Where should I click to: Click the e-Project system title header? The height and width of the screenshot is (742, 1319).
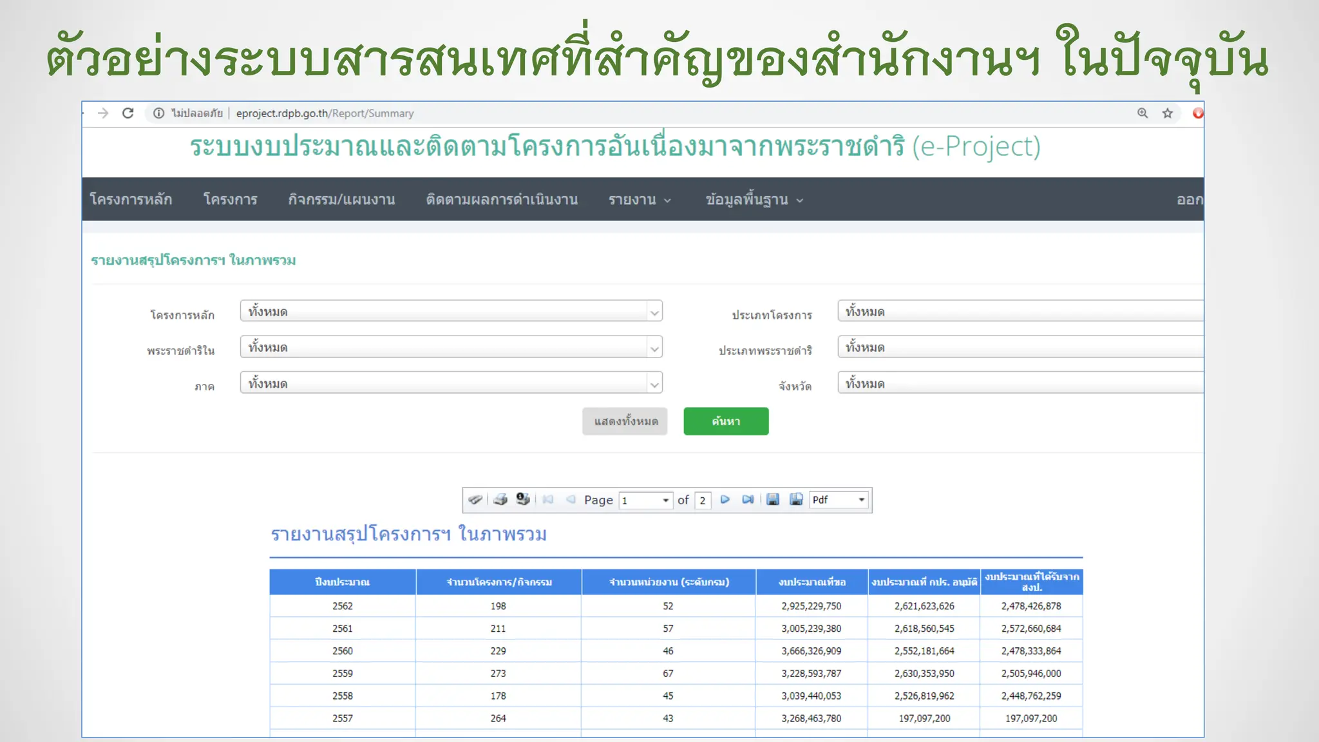pyautogui.click(x=615, y=147)
